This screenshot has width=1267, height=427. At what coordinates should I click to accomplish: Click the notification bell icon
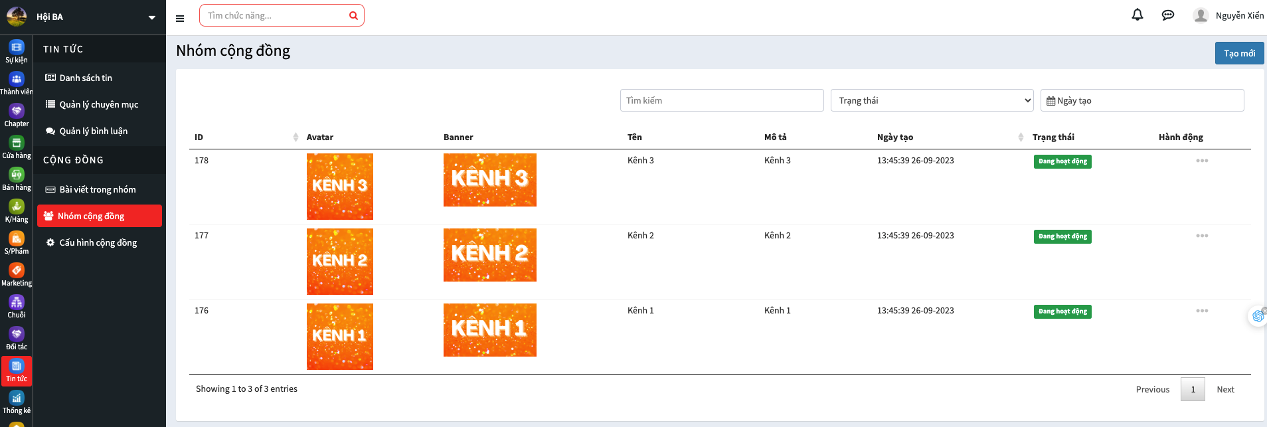1137,15
